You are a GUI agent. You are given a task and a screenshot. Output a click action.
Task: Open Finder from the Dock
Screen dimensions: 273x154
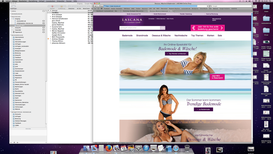point(86,148)
